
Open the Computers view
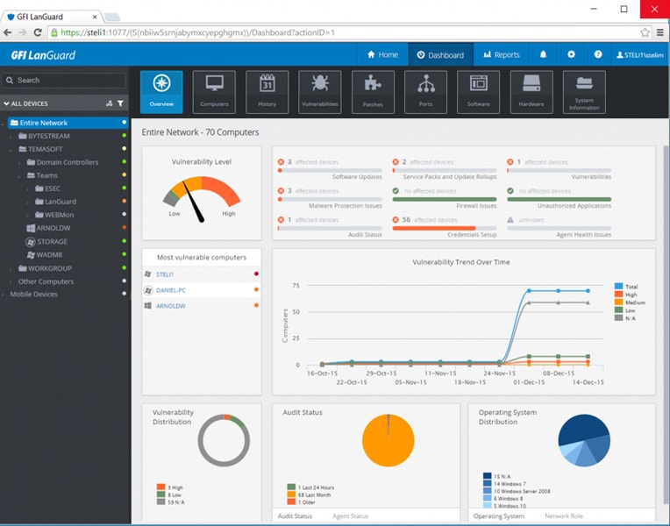214,92
